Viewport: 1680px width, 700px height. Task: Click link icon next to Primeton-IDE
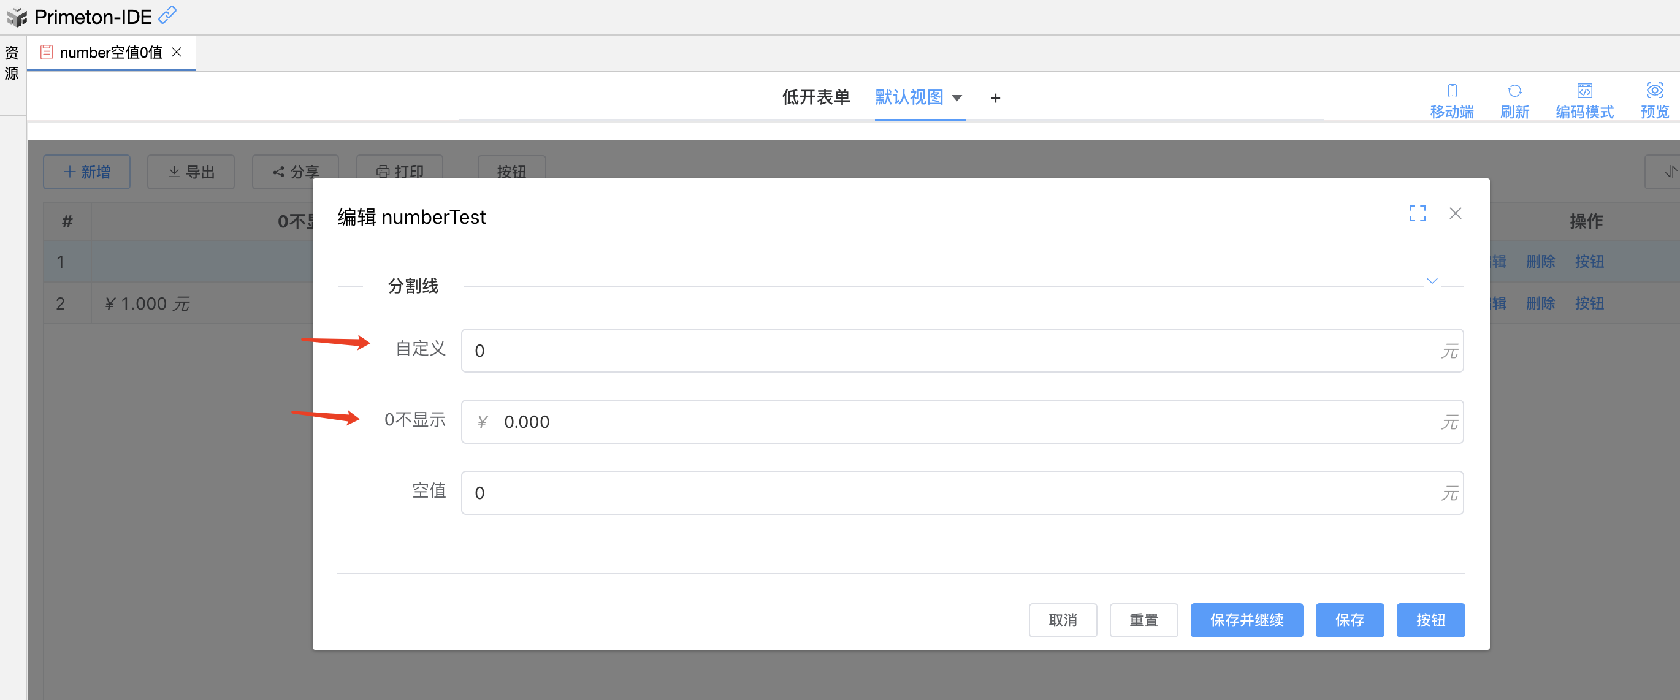click(167, 14)
